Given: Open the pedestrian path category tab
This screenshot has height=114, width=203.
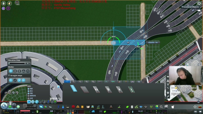Looking at the screenshot, I should tap(119, 82).
